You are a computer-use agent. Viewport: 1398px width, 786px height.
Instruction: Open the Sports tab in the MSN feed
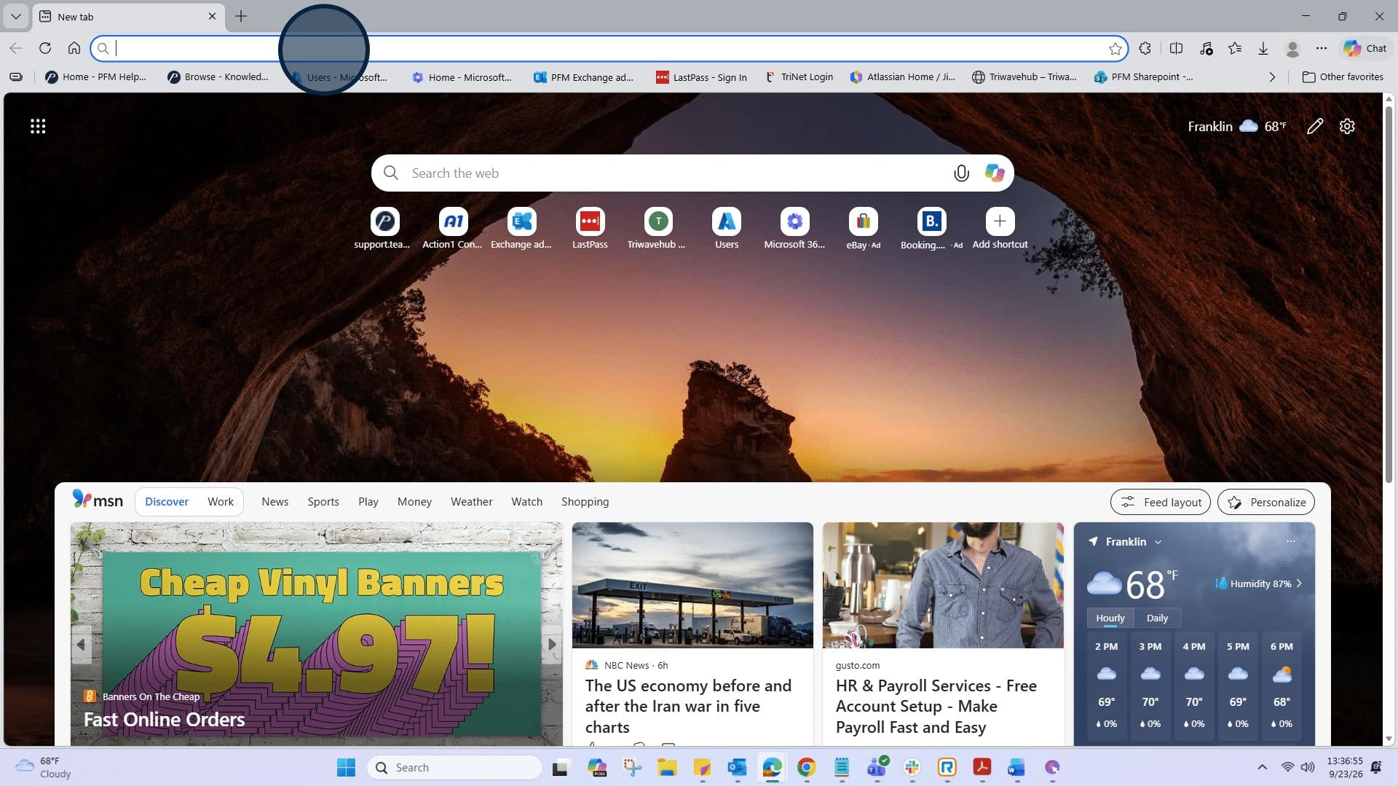[323, 501]
